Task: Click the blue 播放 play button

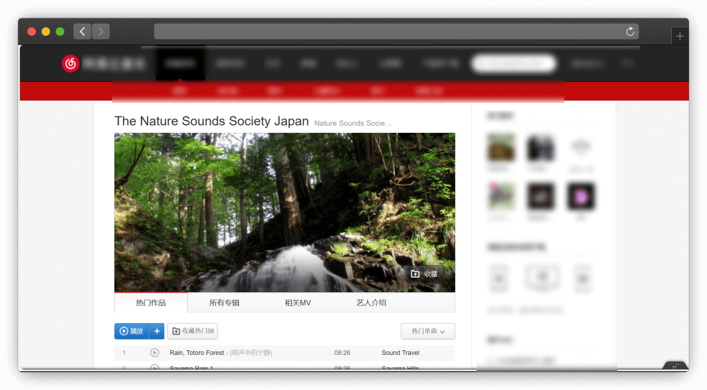Action: pos(132,331)
